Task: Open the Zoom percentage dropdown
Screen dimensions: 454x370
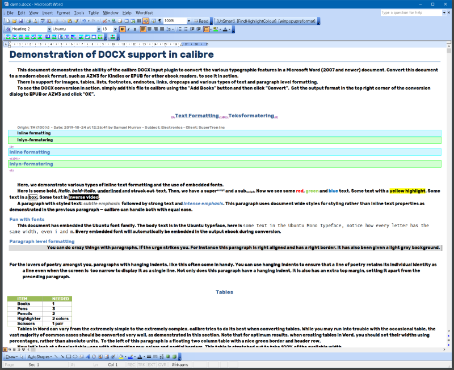Action: 189,21
